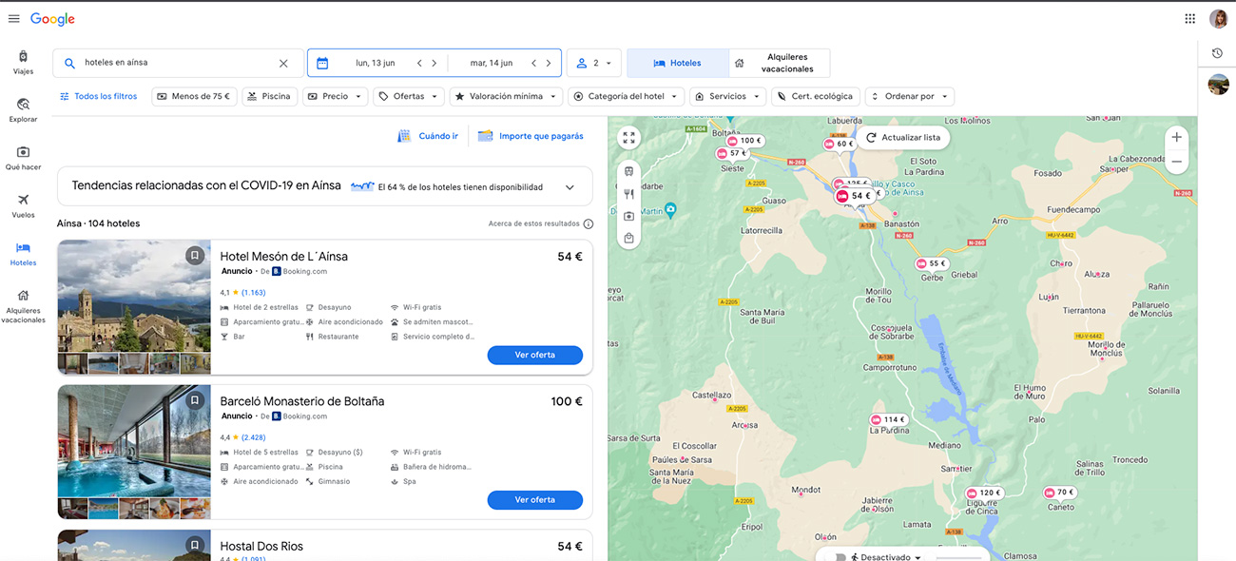Click the info icon next to Acerca de estos resultados

(x=589, y=224)
